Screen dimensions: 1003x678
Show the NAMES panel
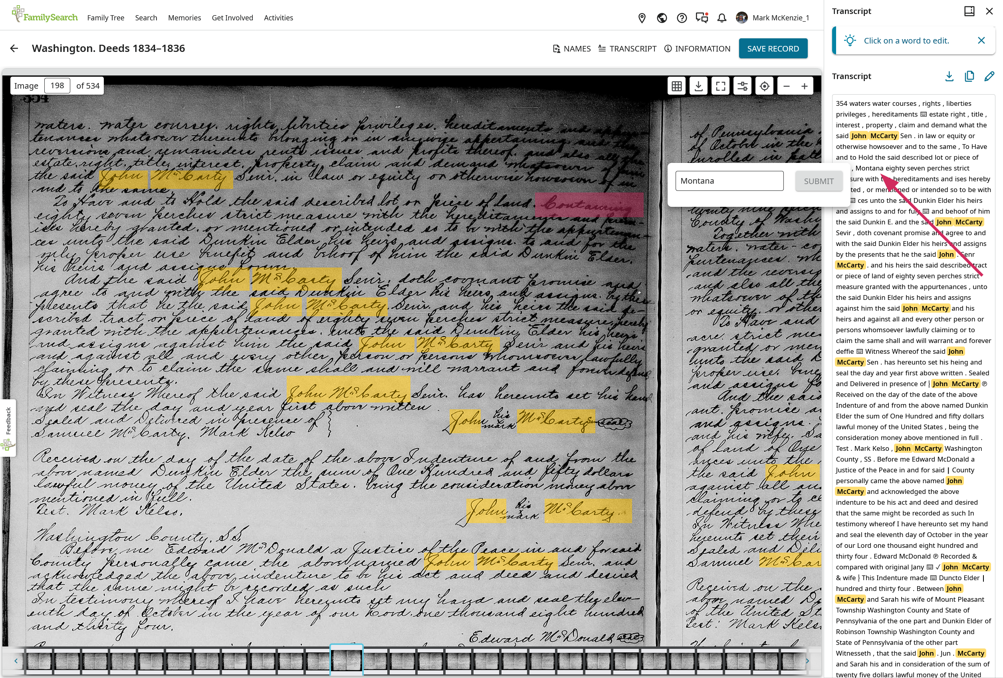(571, 48)
